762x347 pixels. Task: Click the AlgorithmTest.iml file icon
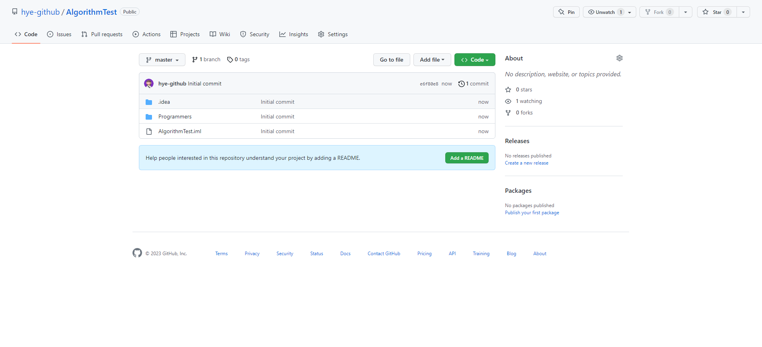149,132
